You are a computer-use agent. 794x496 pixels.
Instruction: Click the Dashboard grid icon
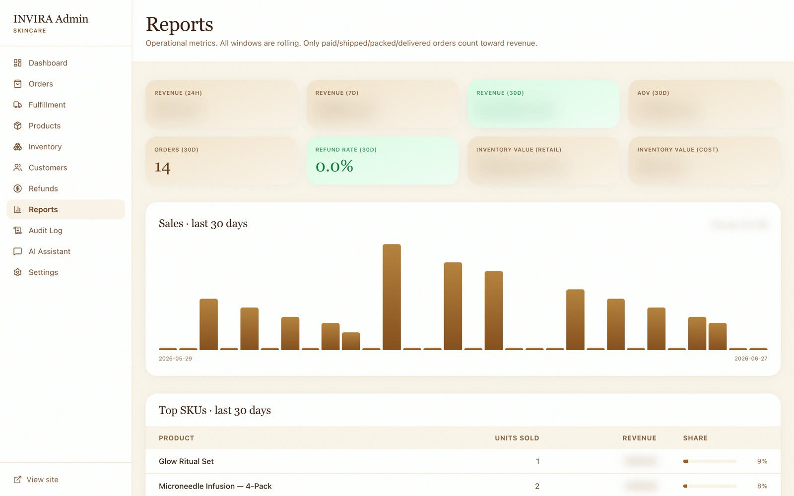click(18, 63)
